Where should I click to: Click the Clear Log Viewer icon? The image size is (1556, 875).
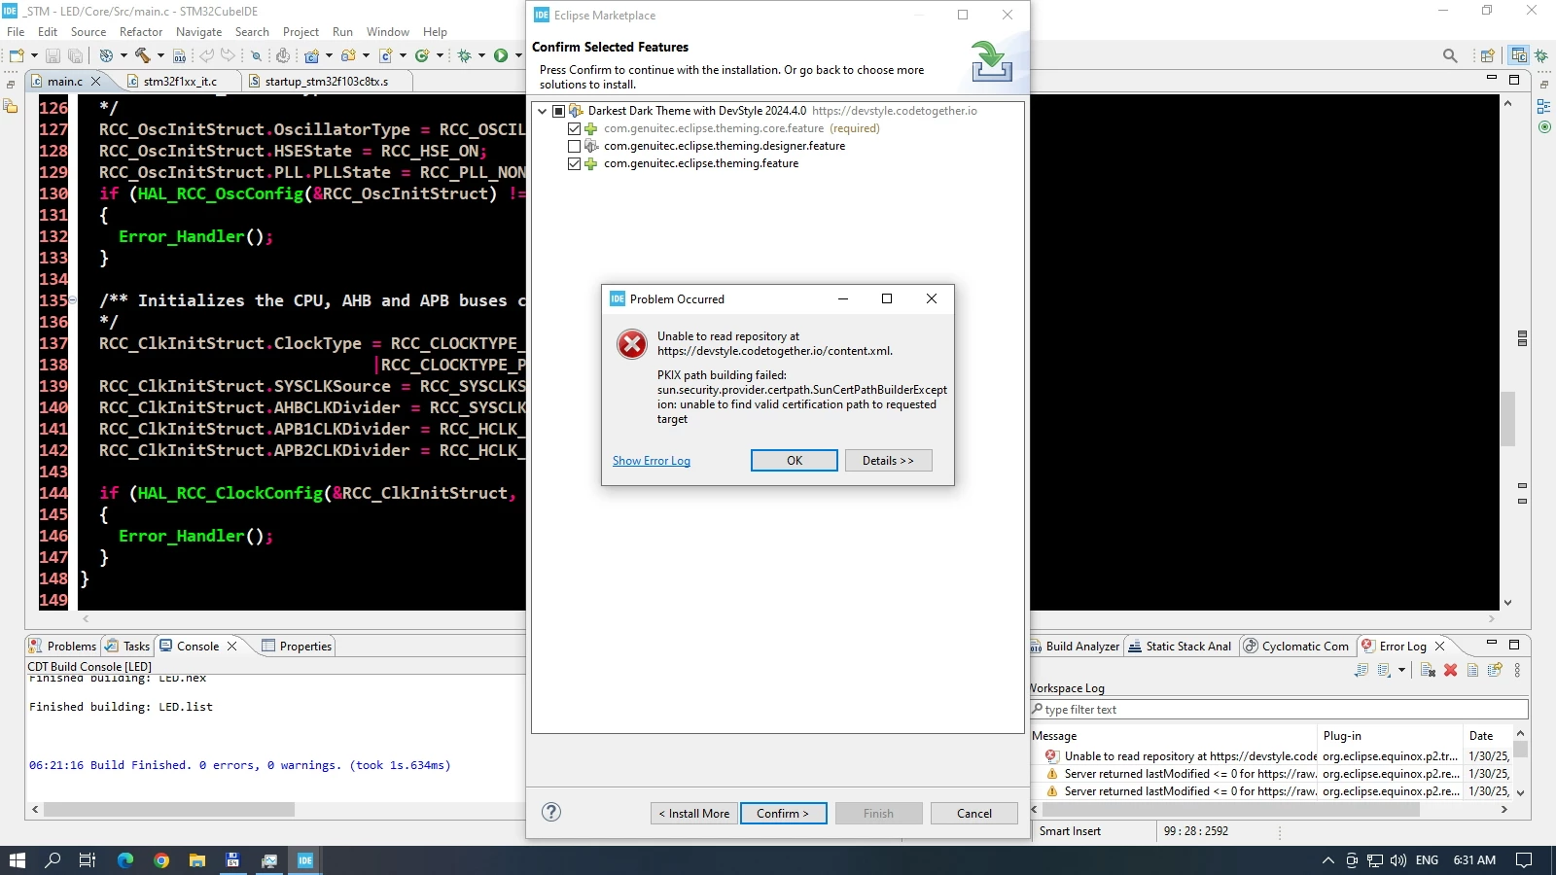1428,670
